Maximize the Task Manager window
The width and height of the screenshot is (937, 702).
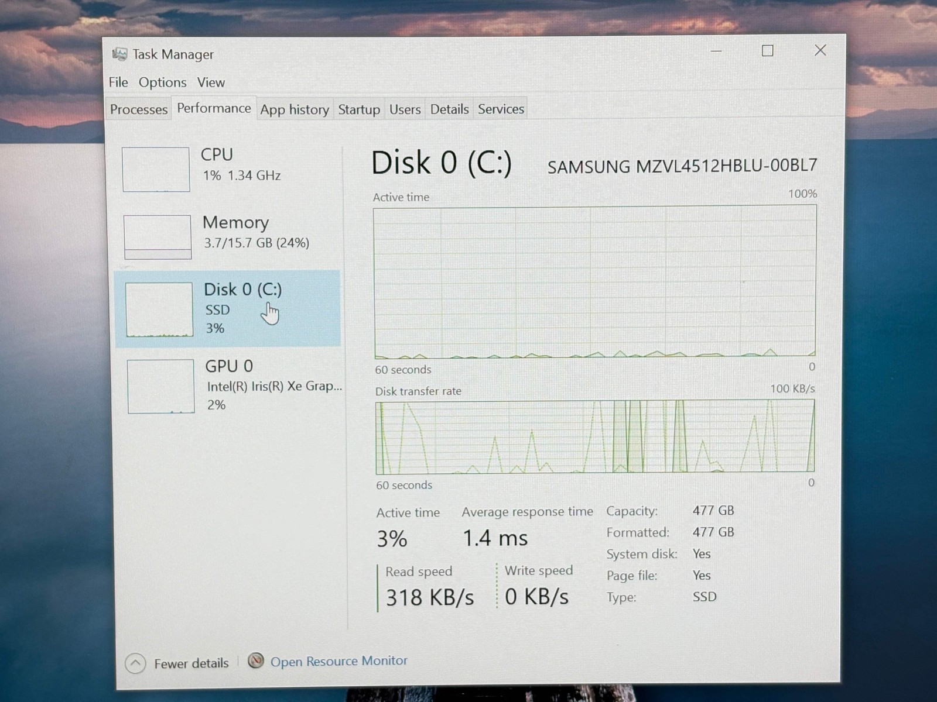767,51
